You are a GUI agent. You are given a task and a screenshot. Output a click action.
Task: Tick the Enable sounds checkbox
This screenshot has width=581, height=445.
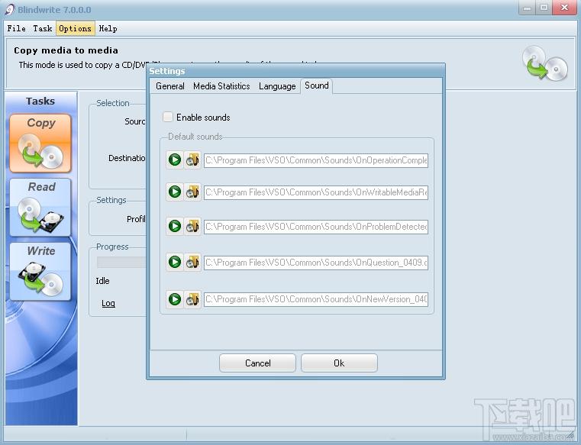[x=168, y=117]
